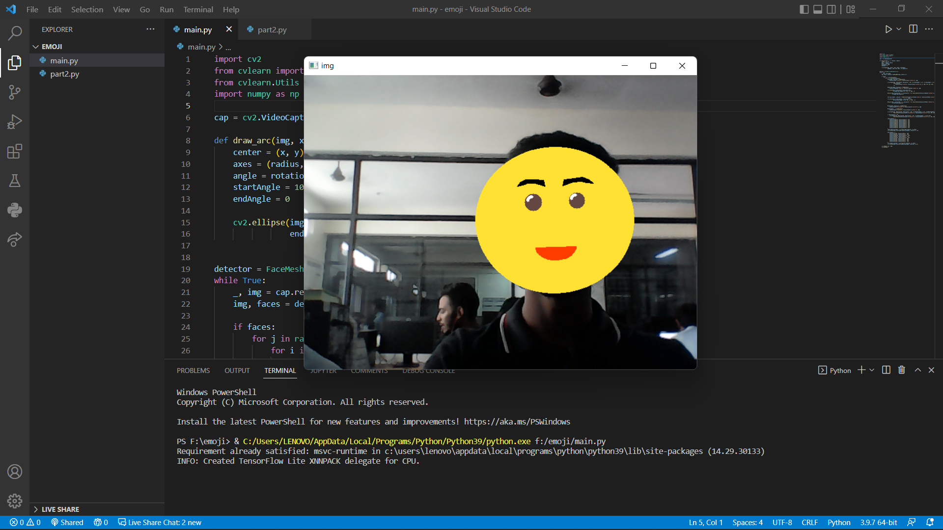The image size is (943, 530).
Task: Collapse the EMOJI folder in Explorer
Action: [36, 46]
